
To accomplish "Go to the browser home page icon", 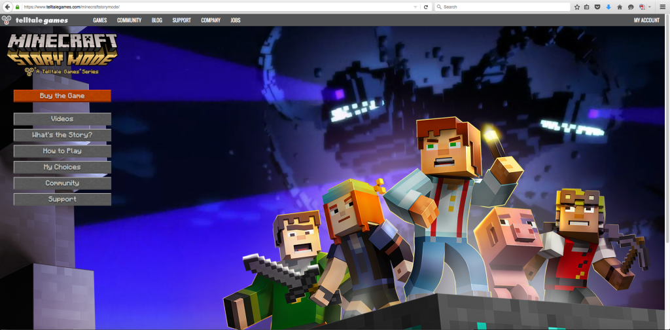I will pyautogui.click(x=620, y=7).
